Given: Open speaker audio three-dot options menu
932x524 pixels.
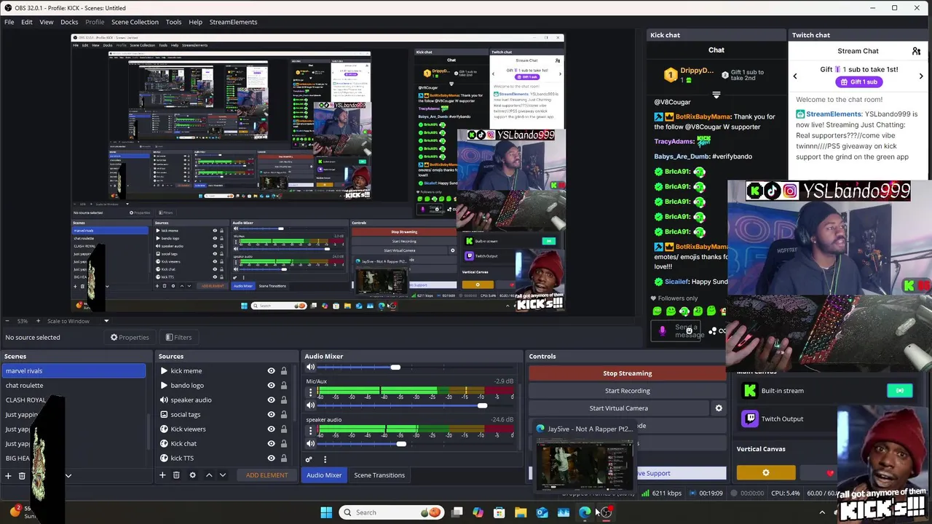Looking at the screenshot, I should point(310,431).
